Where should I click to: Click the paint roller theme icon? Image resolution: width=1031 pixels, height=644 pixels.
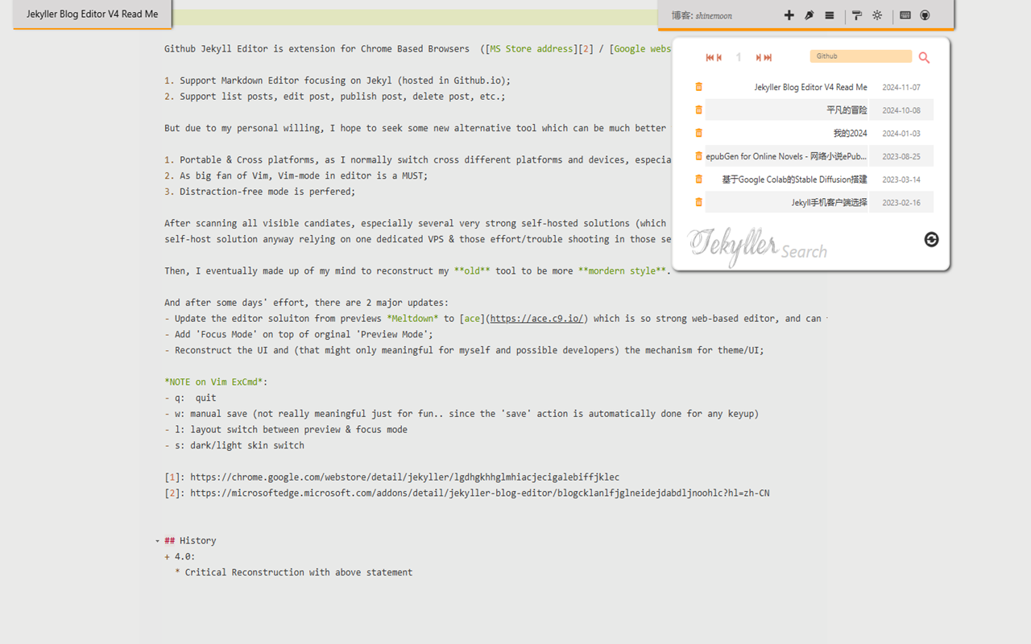(x=856, y=14)
